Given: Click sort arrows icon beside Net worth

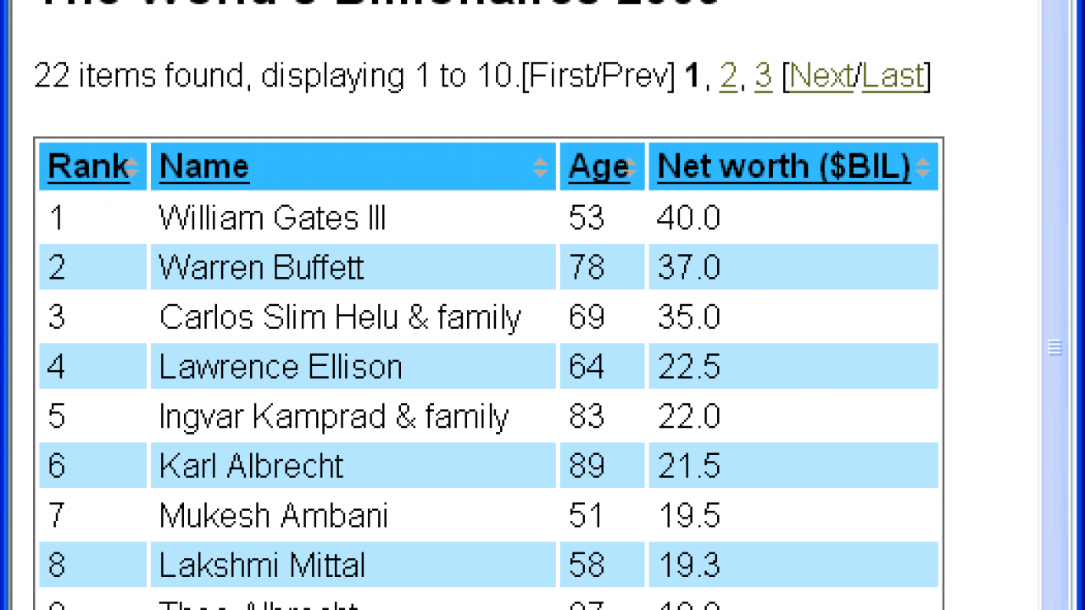Looking at the screenshot, I should point(923,168).
